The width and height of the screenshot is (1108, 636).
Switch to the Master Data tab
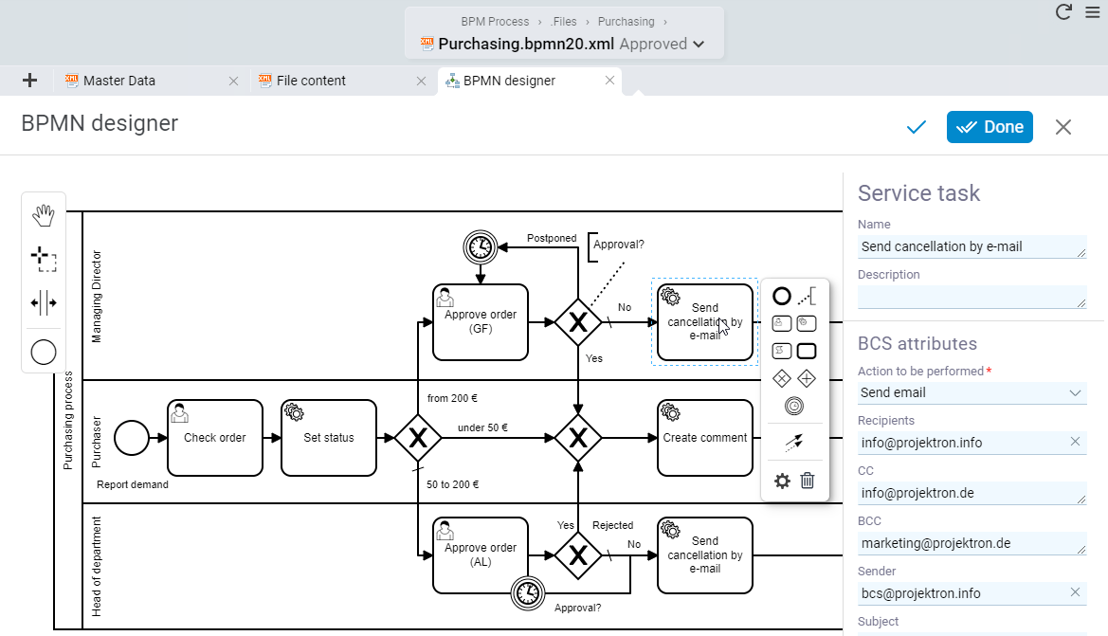118,81
